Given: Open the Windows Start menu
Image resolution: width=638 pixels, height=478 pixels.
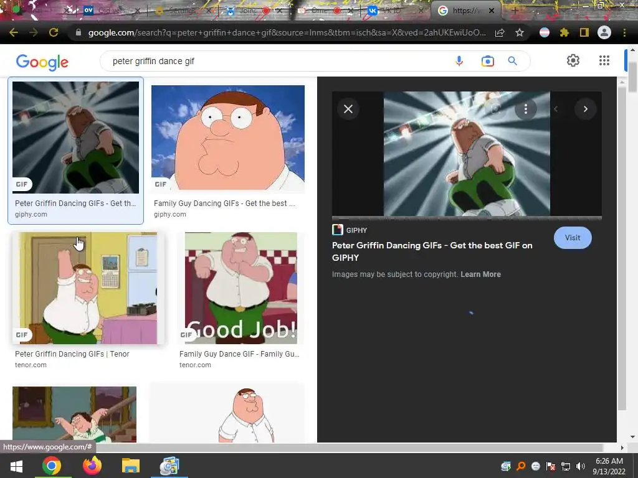Looking at the screenshot, I should click(x=16, y=466).
